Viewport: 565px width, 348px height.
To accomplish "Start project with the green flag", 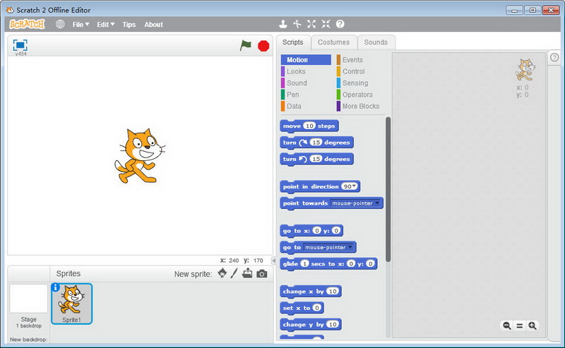I will coord(246,45).
